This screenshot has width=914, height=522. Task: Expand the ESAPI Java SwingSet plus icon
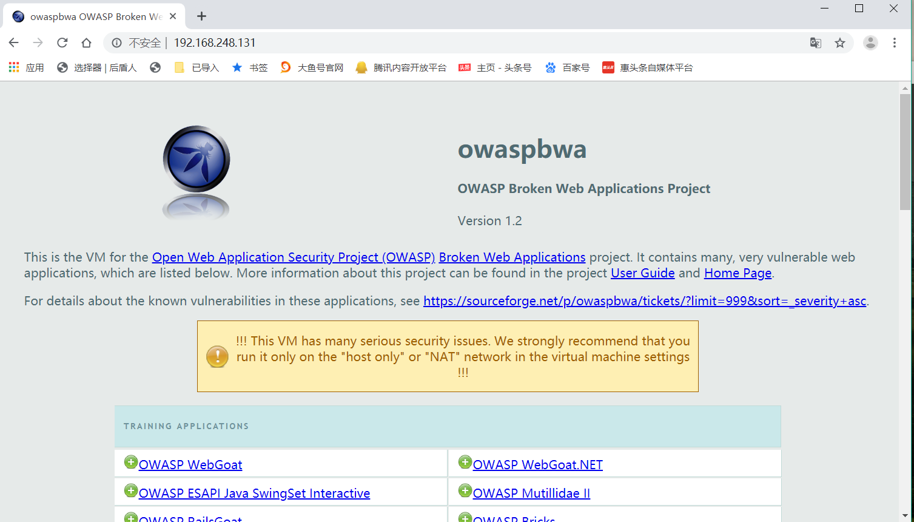coord(131,490)
